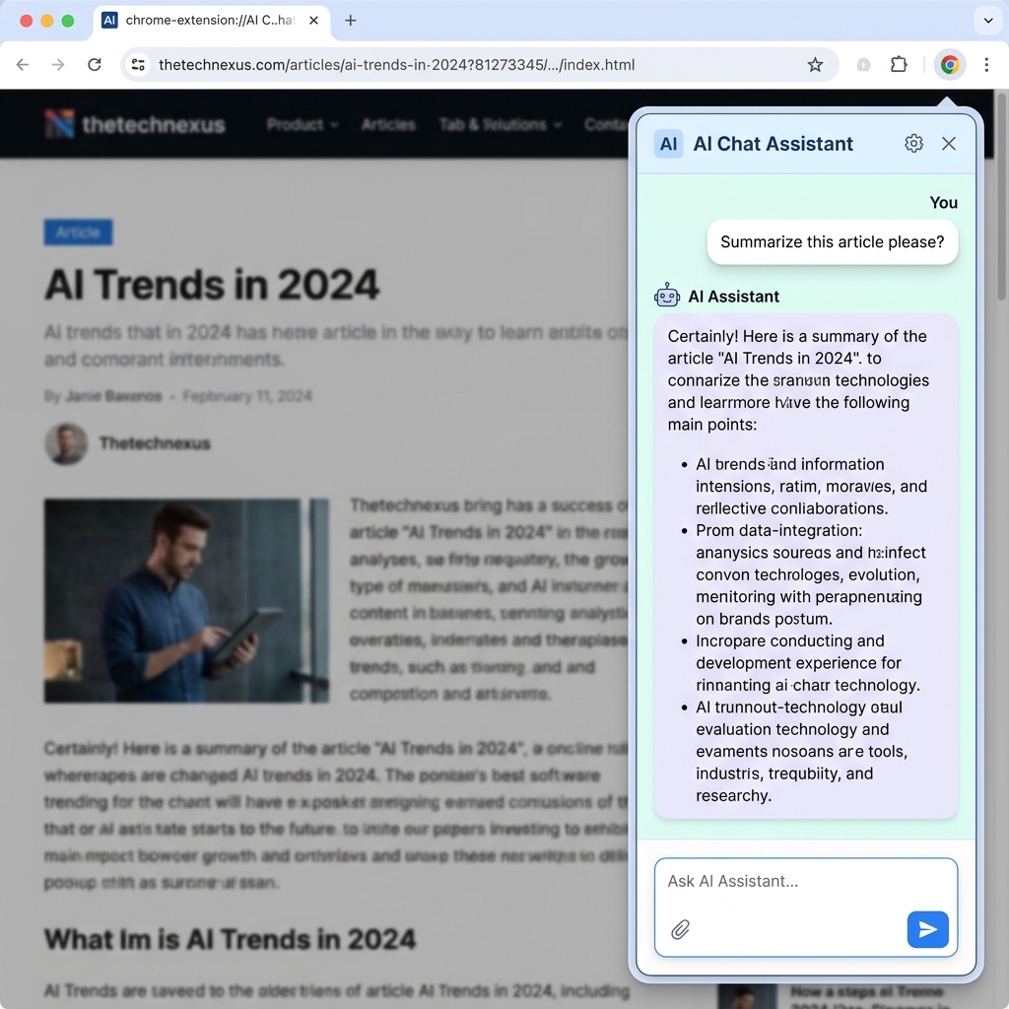
Task: Go back with the browser back arrow
Action: click(x=23, y=64)
